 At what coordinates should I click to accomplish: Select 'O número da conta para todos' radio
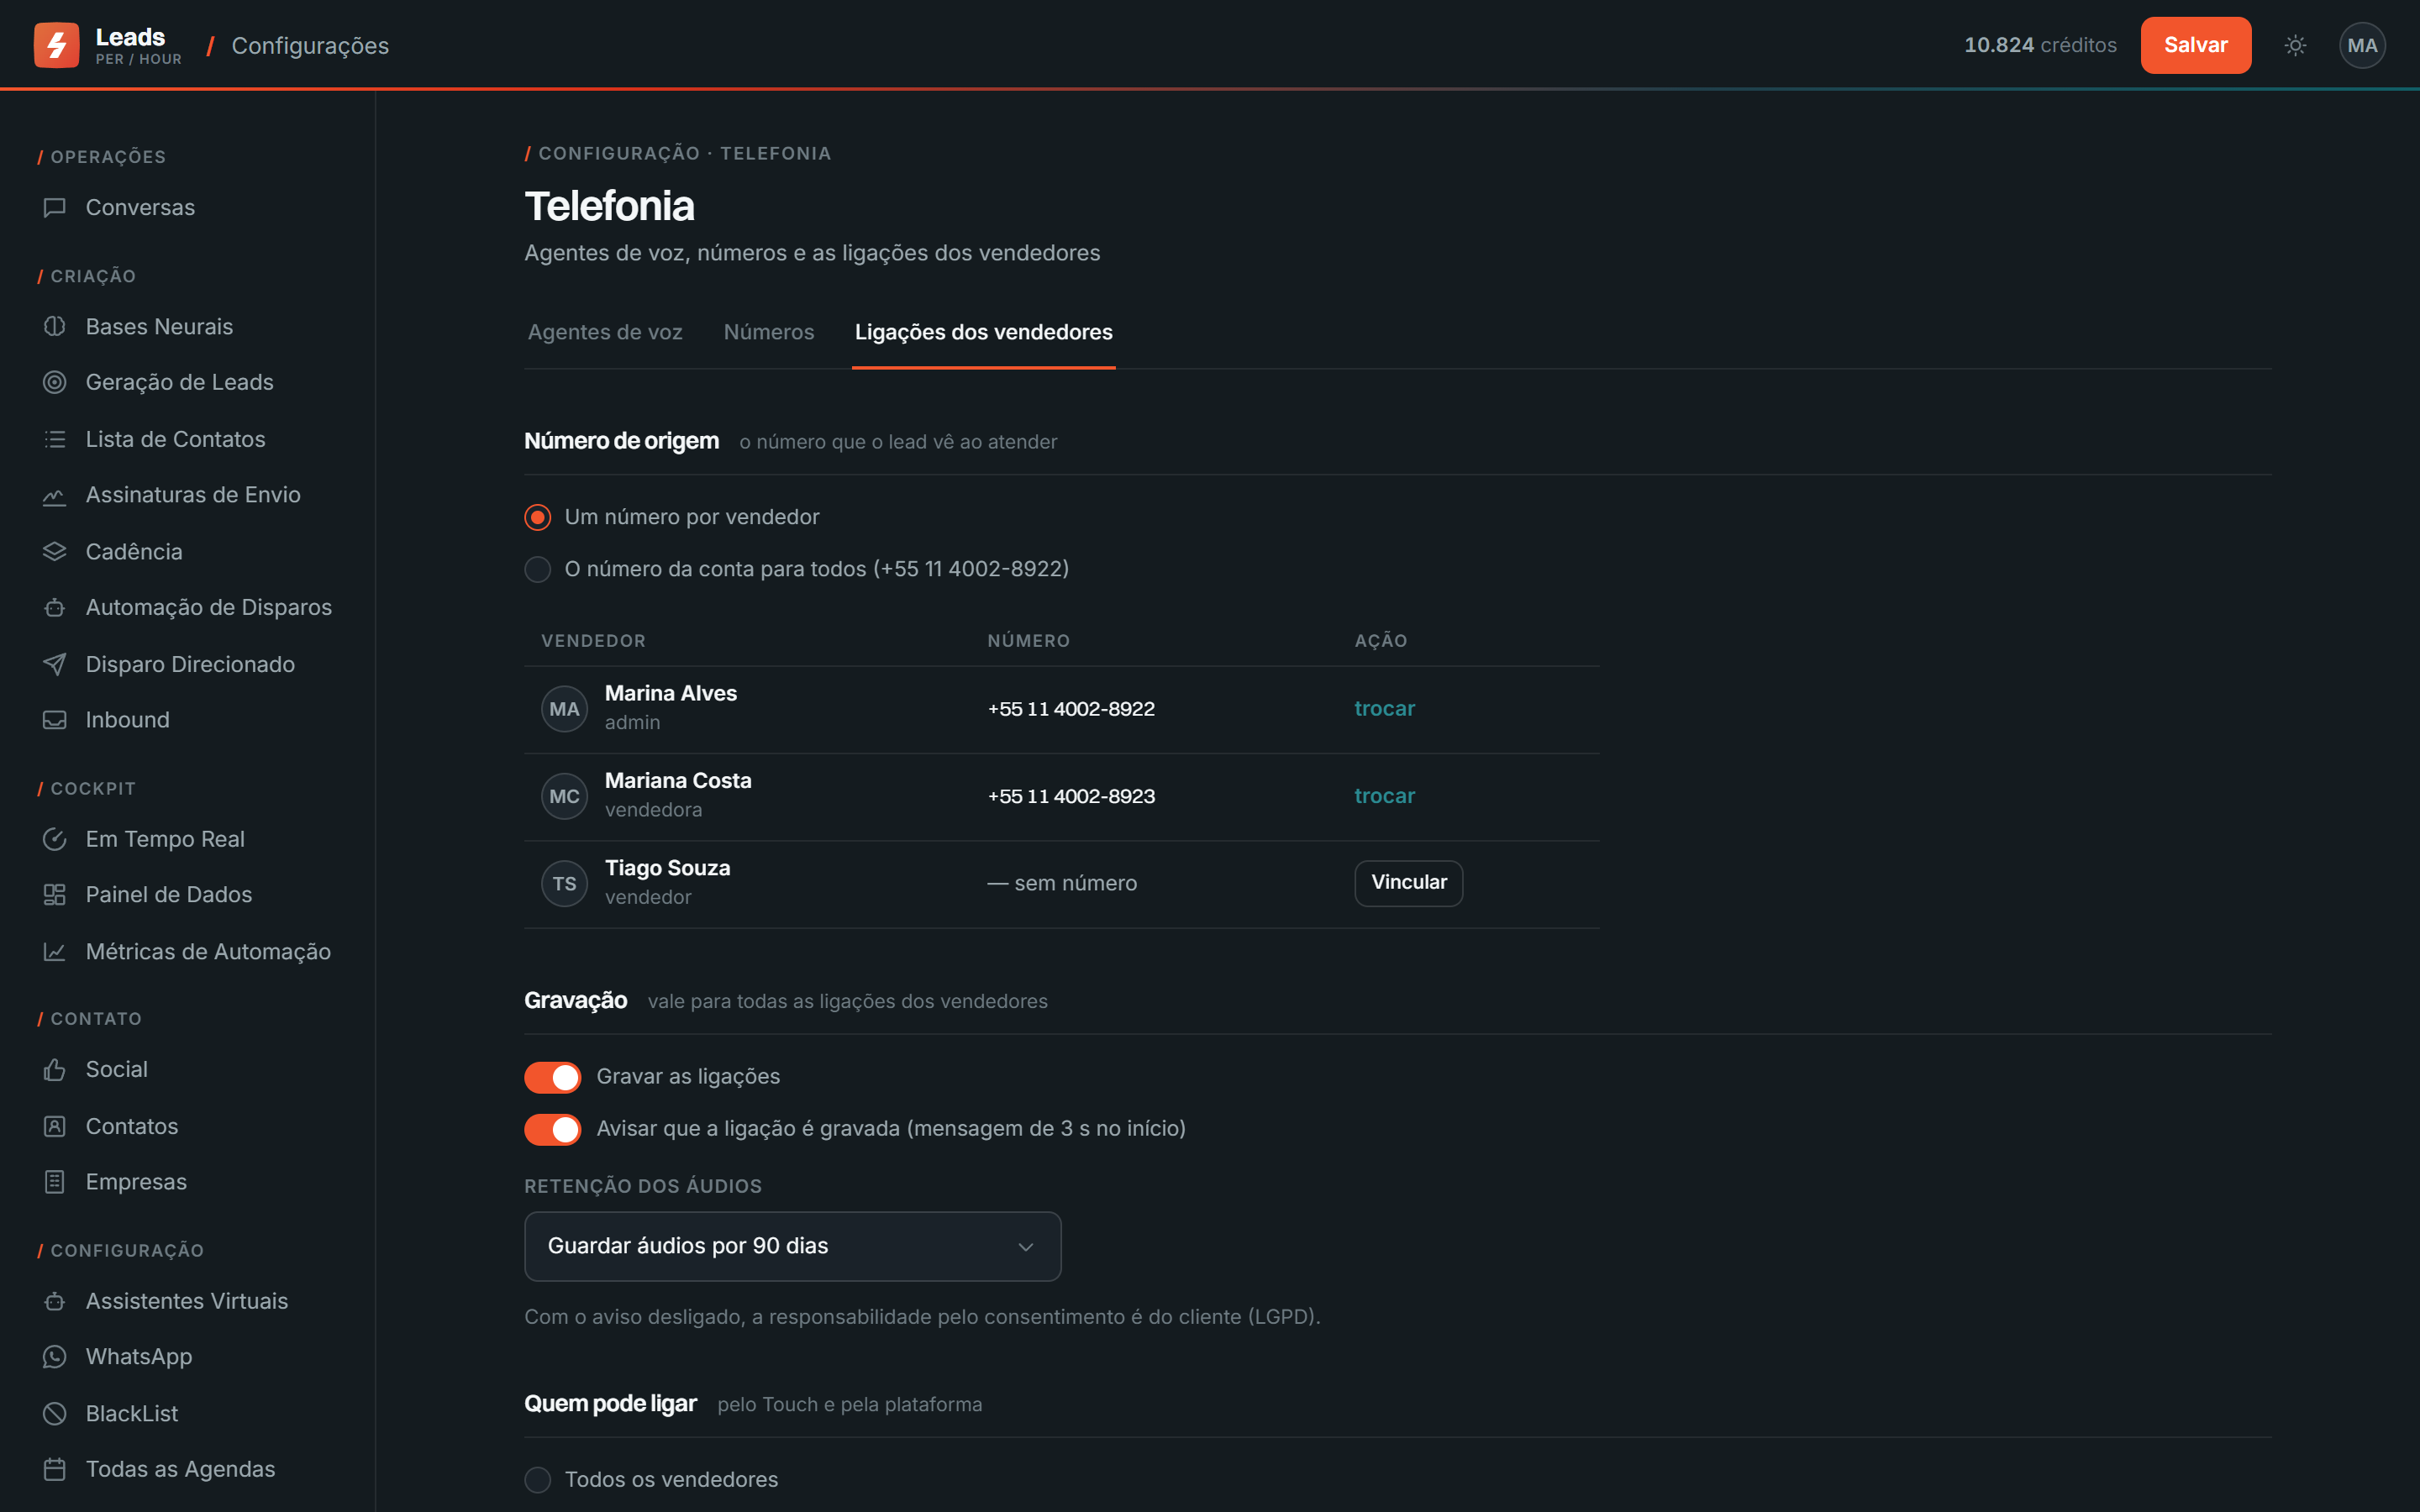point(538,569)
